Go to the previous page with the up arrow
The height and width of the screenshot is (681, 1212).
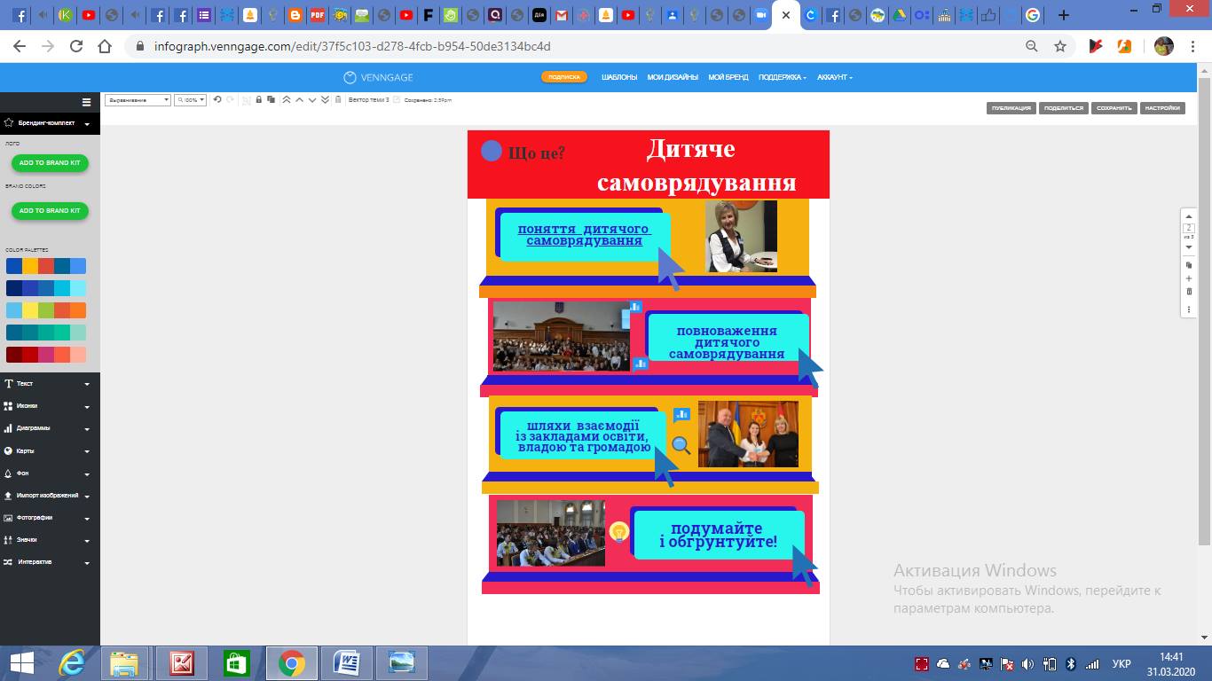click(x=1189, y=216)
